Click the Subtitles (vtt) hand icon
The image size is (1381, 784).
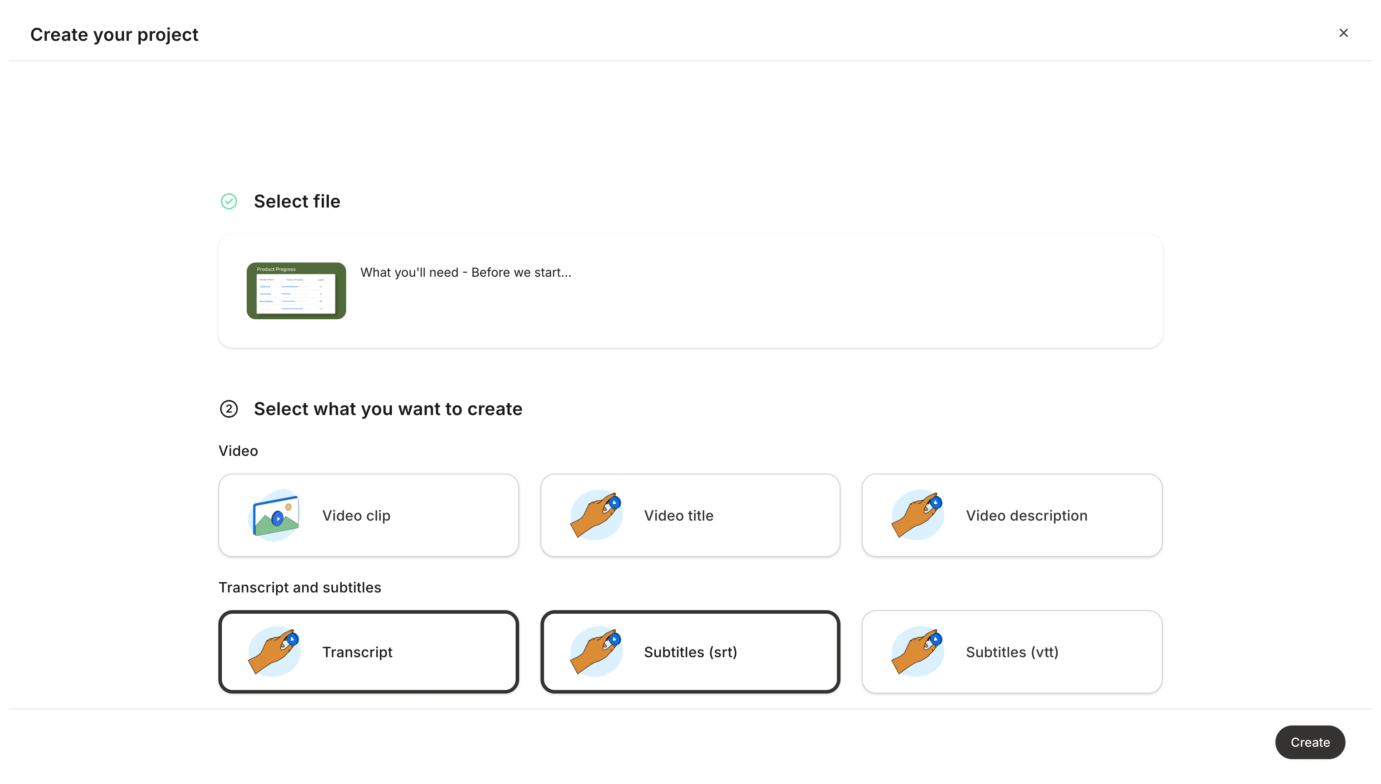(x=917, y=651)
